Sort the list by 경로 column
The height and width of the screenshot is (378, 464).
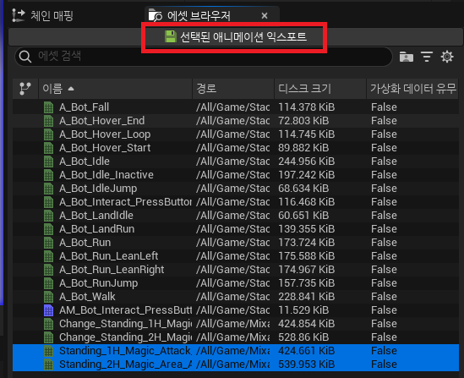(x=233, y=89)
